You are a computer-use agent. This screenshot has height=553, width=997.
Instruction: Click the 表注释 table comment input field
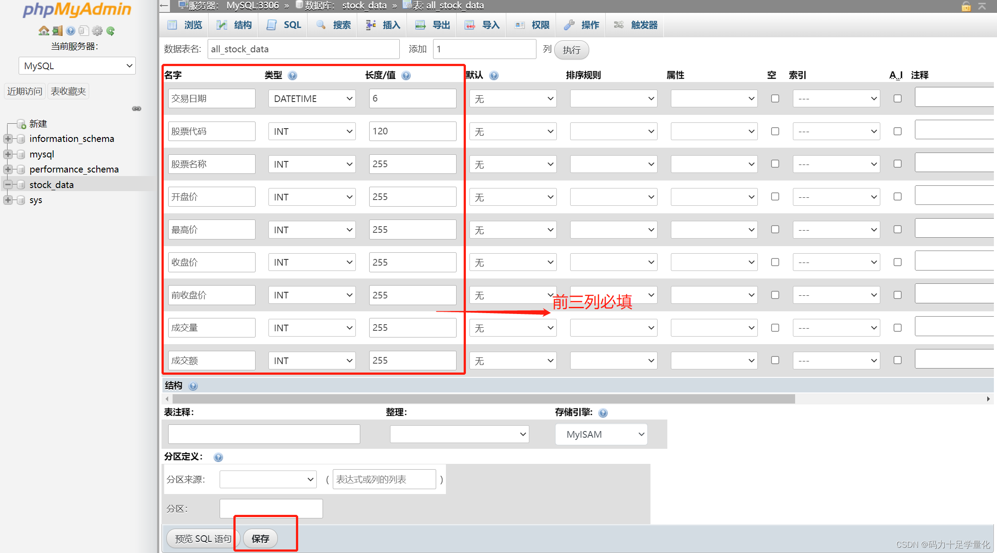pyautogui.click(x=264, y=434)
